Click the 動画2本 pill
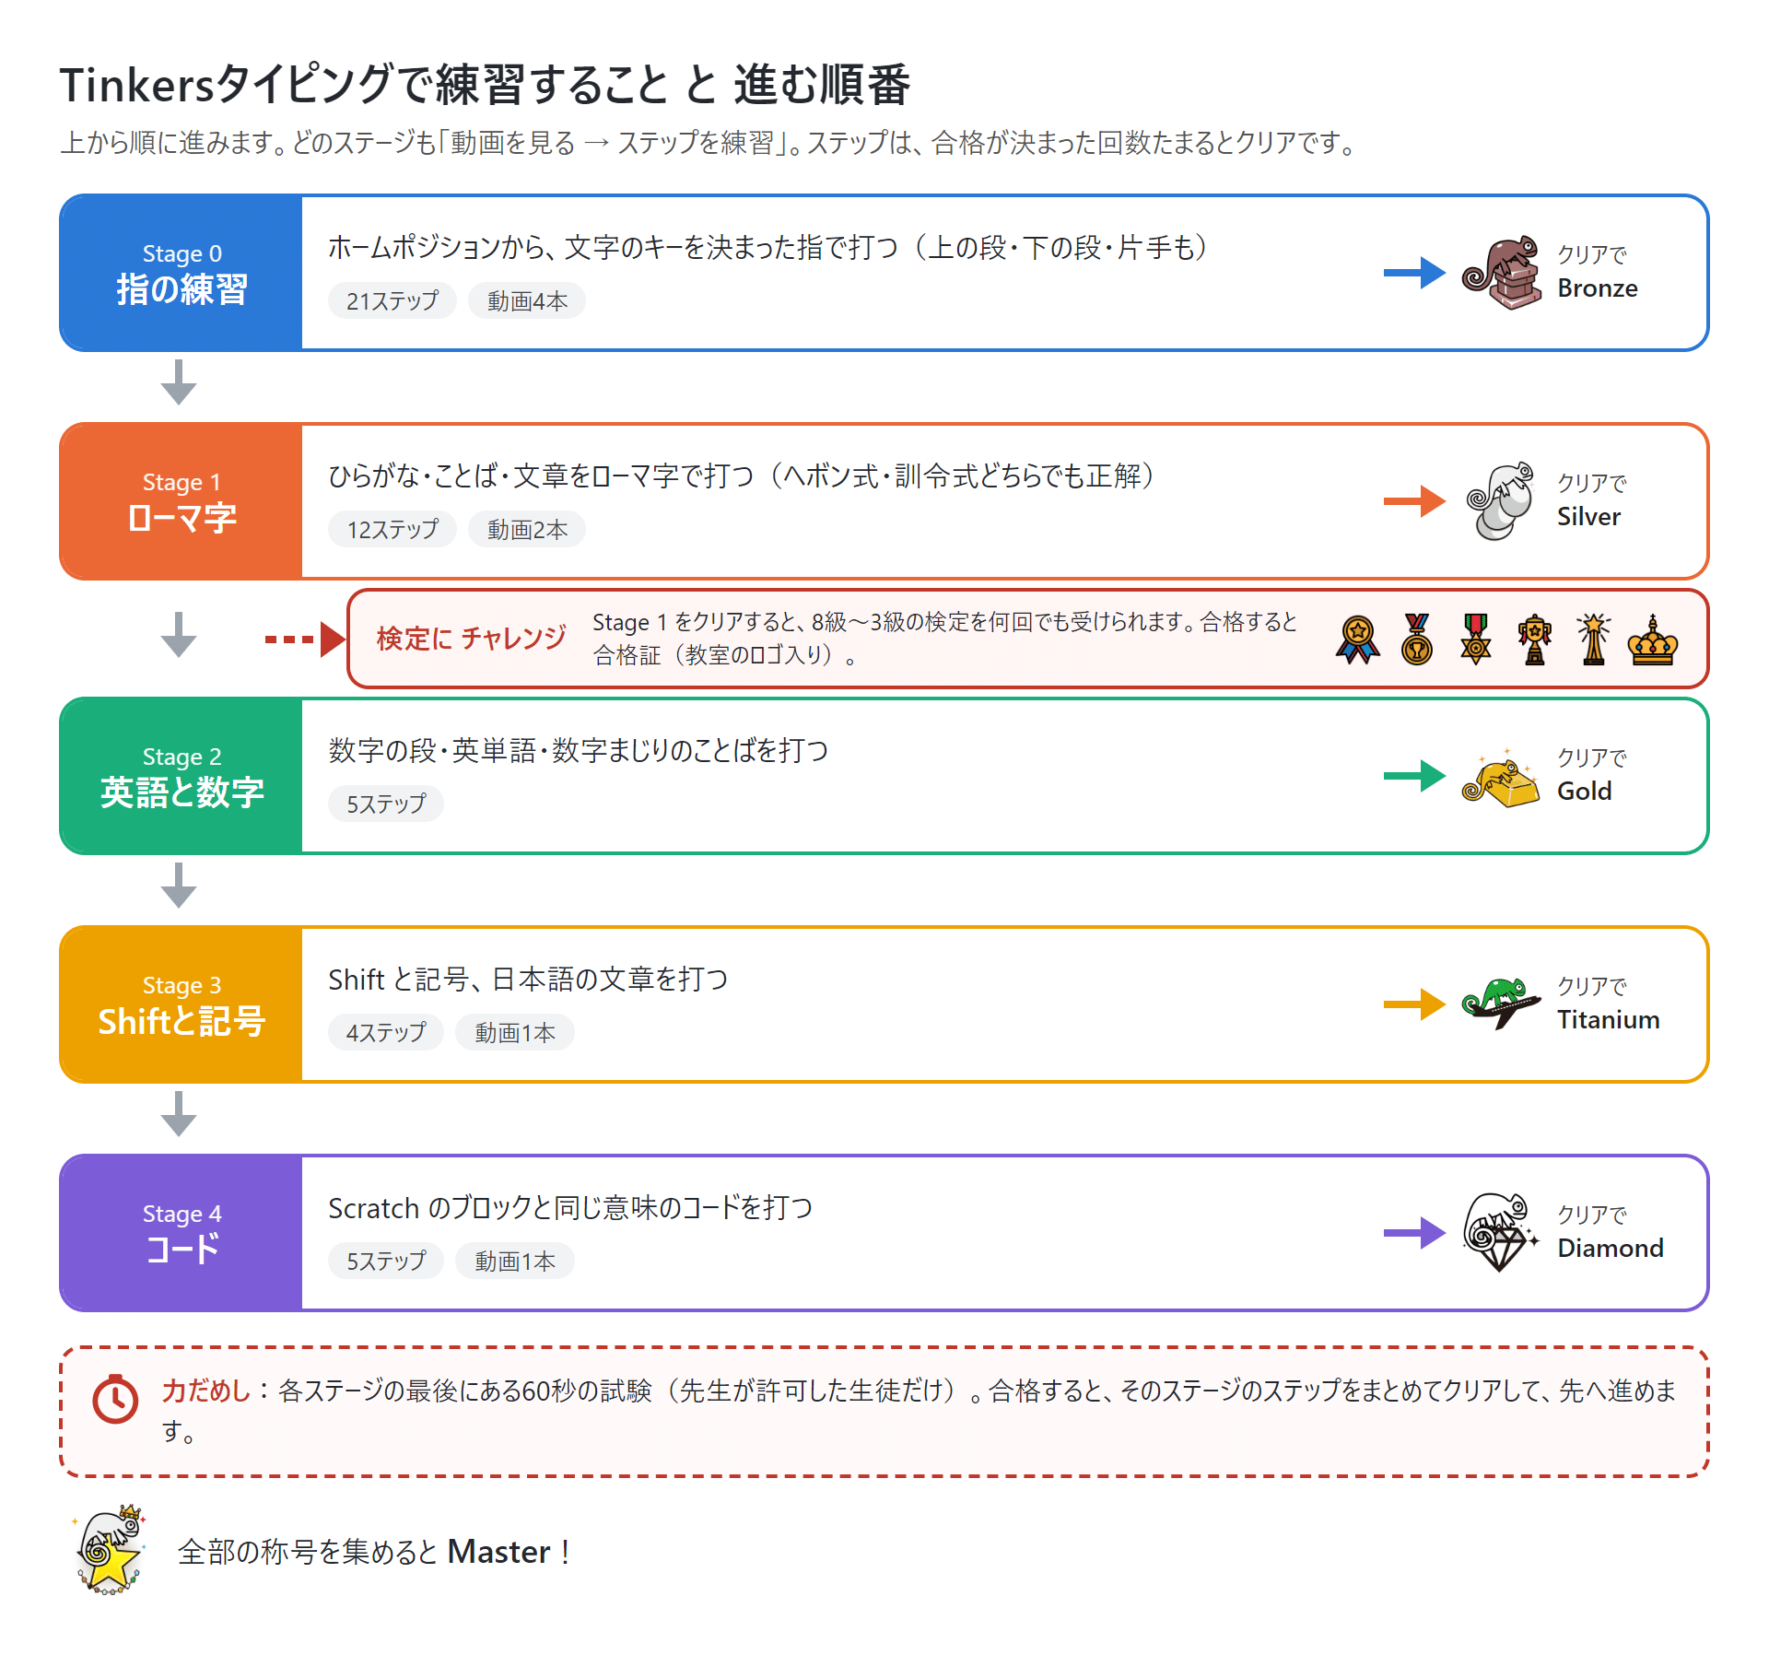Image resolution: width=1769 pixels, height=1655 pixels. click(527, 529)
